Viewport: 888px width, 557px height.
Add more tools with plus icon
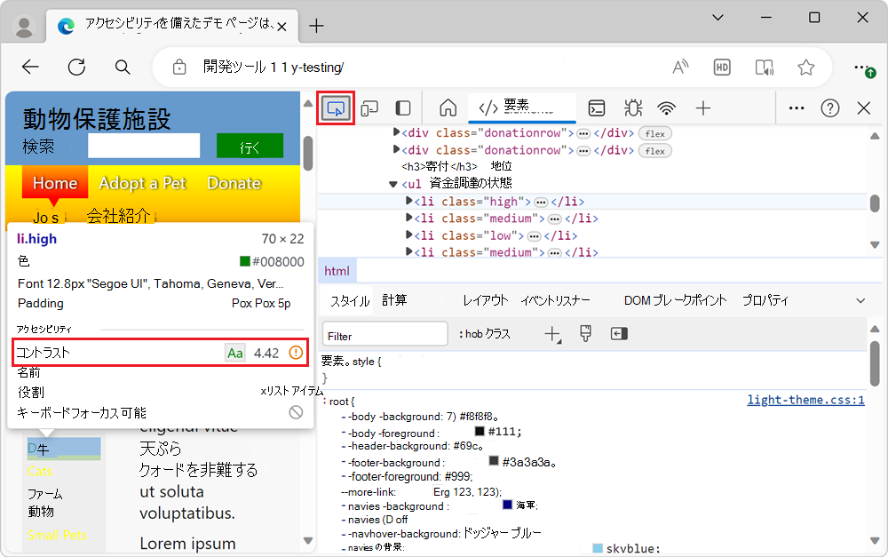[702, 107]
